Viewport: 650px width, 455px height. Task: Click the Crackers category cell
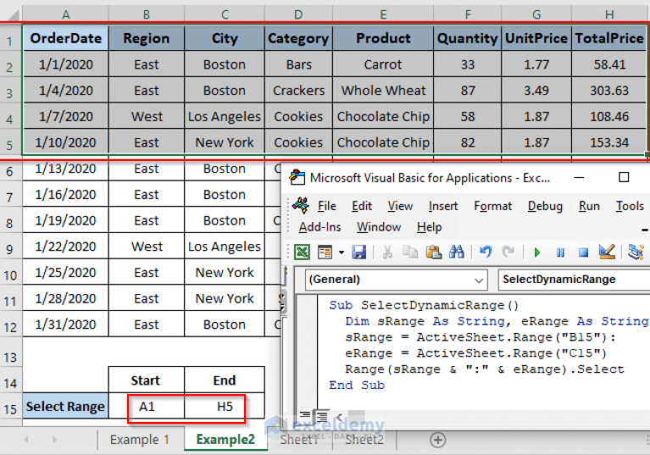(x=298, y=91)
